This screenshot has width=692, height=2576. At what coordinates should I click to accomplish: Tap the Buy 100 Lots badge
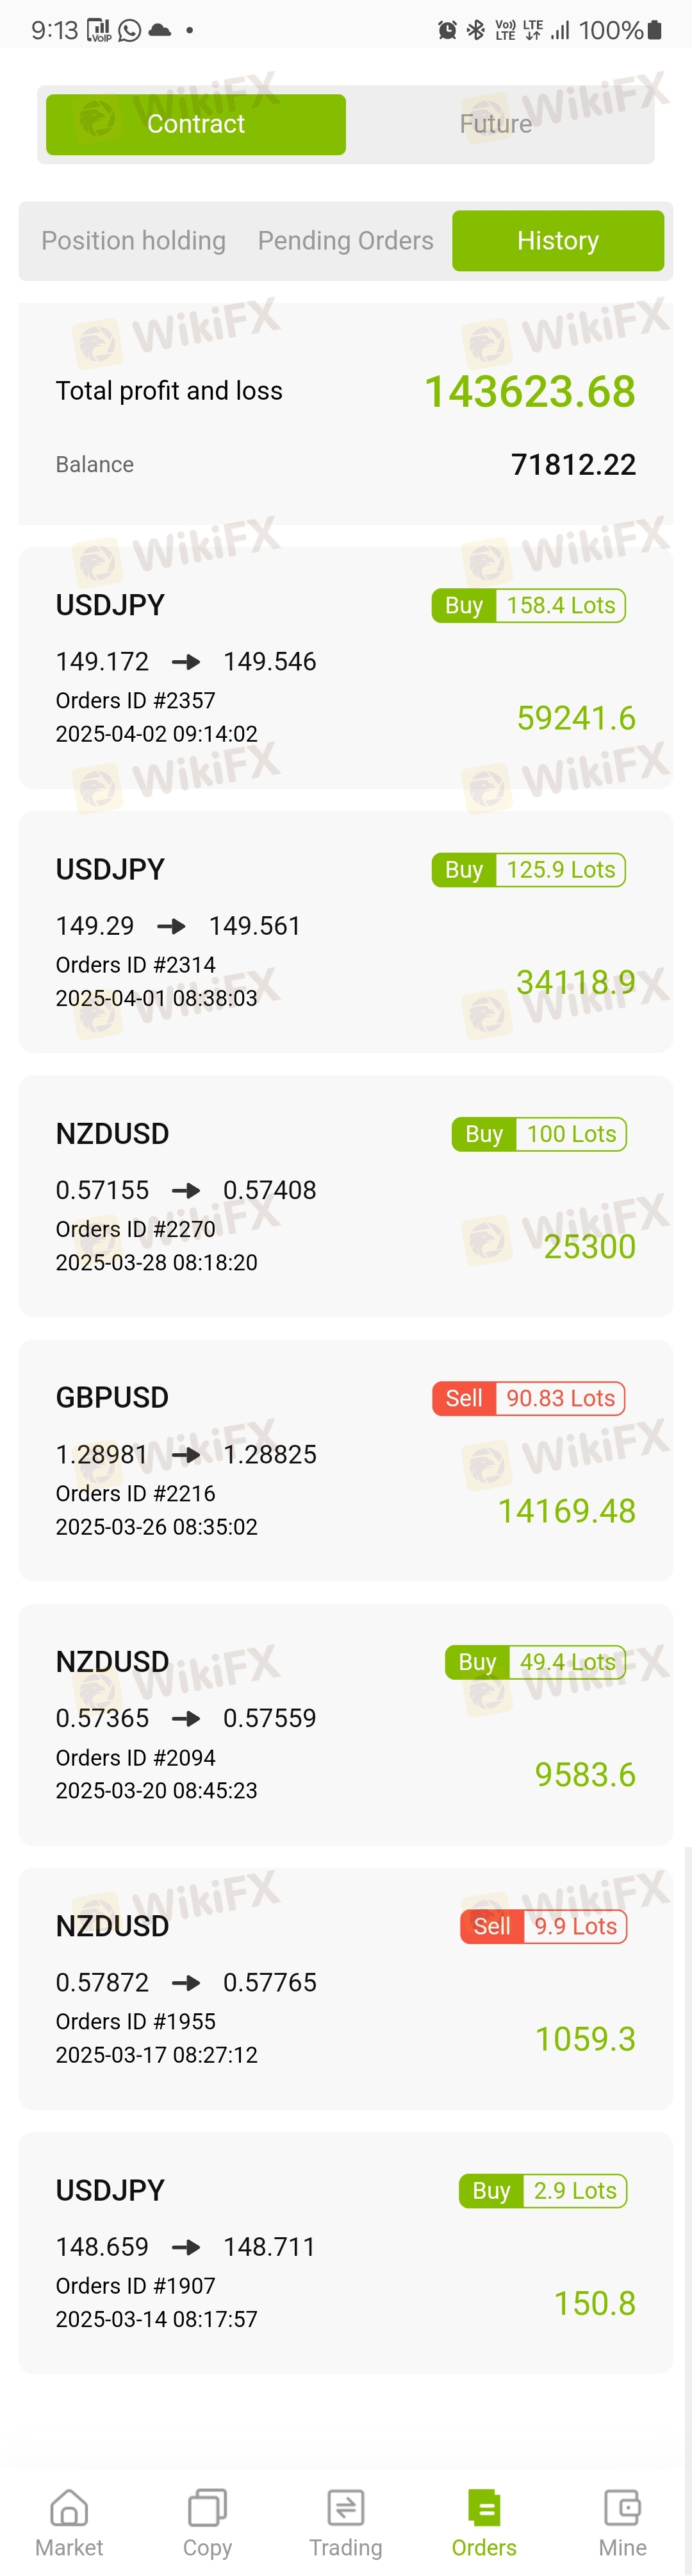click(x=540, y=1134)
